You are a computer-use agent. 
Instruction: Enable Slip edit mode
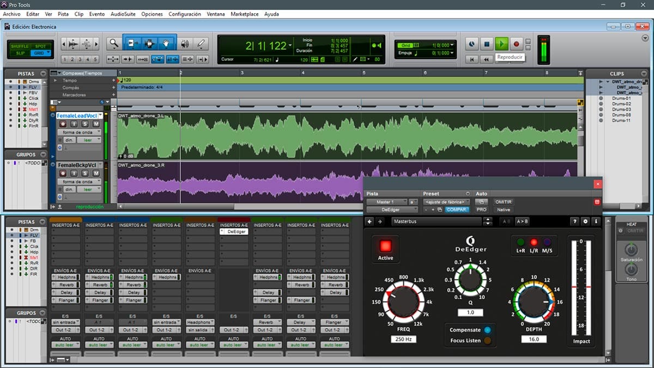(20, 53)
